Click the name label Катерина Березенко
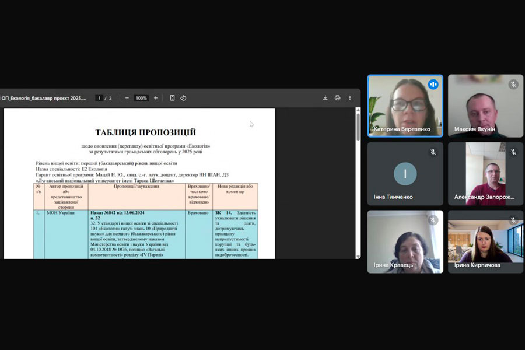 402,129
